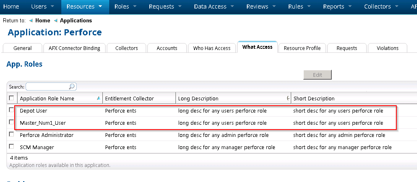The width and height of the screenshot is (417, 182).
Task: Follow the Home breadcrumb link
Action: point(43,20)
